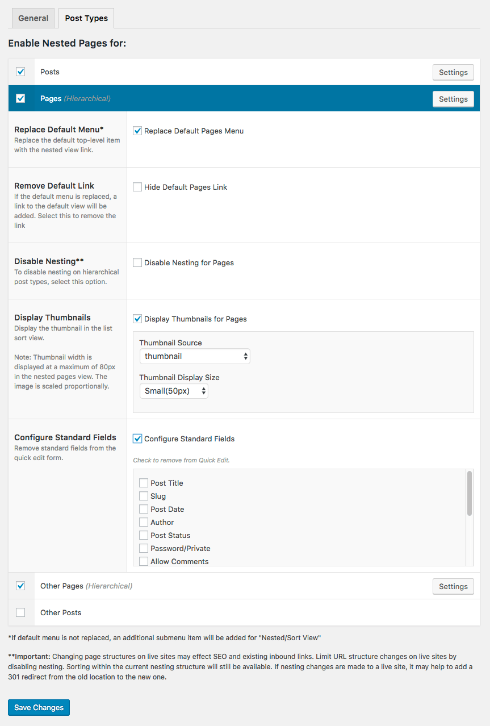Viewport: 490px width, 726px height.
Task: Click 'Enable Nested Pages for:' heading
Action: point(67,43)
